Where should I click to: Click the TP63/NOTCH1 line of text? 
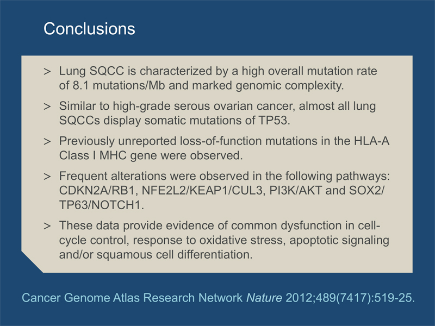click(x=102, y=205)
